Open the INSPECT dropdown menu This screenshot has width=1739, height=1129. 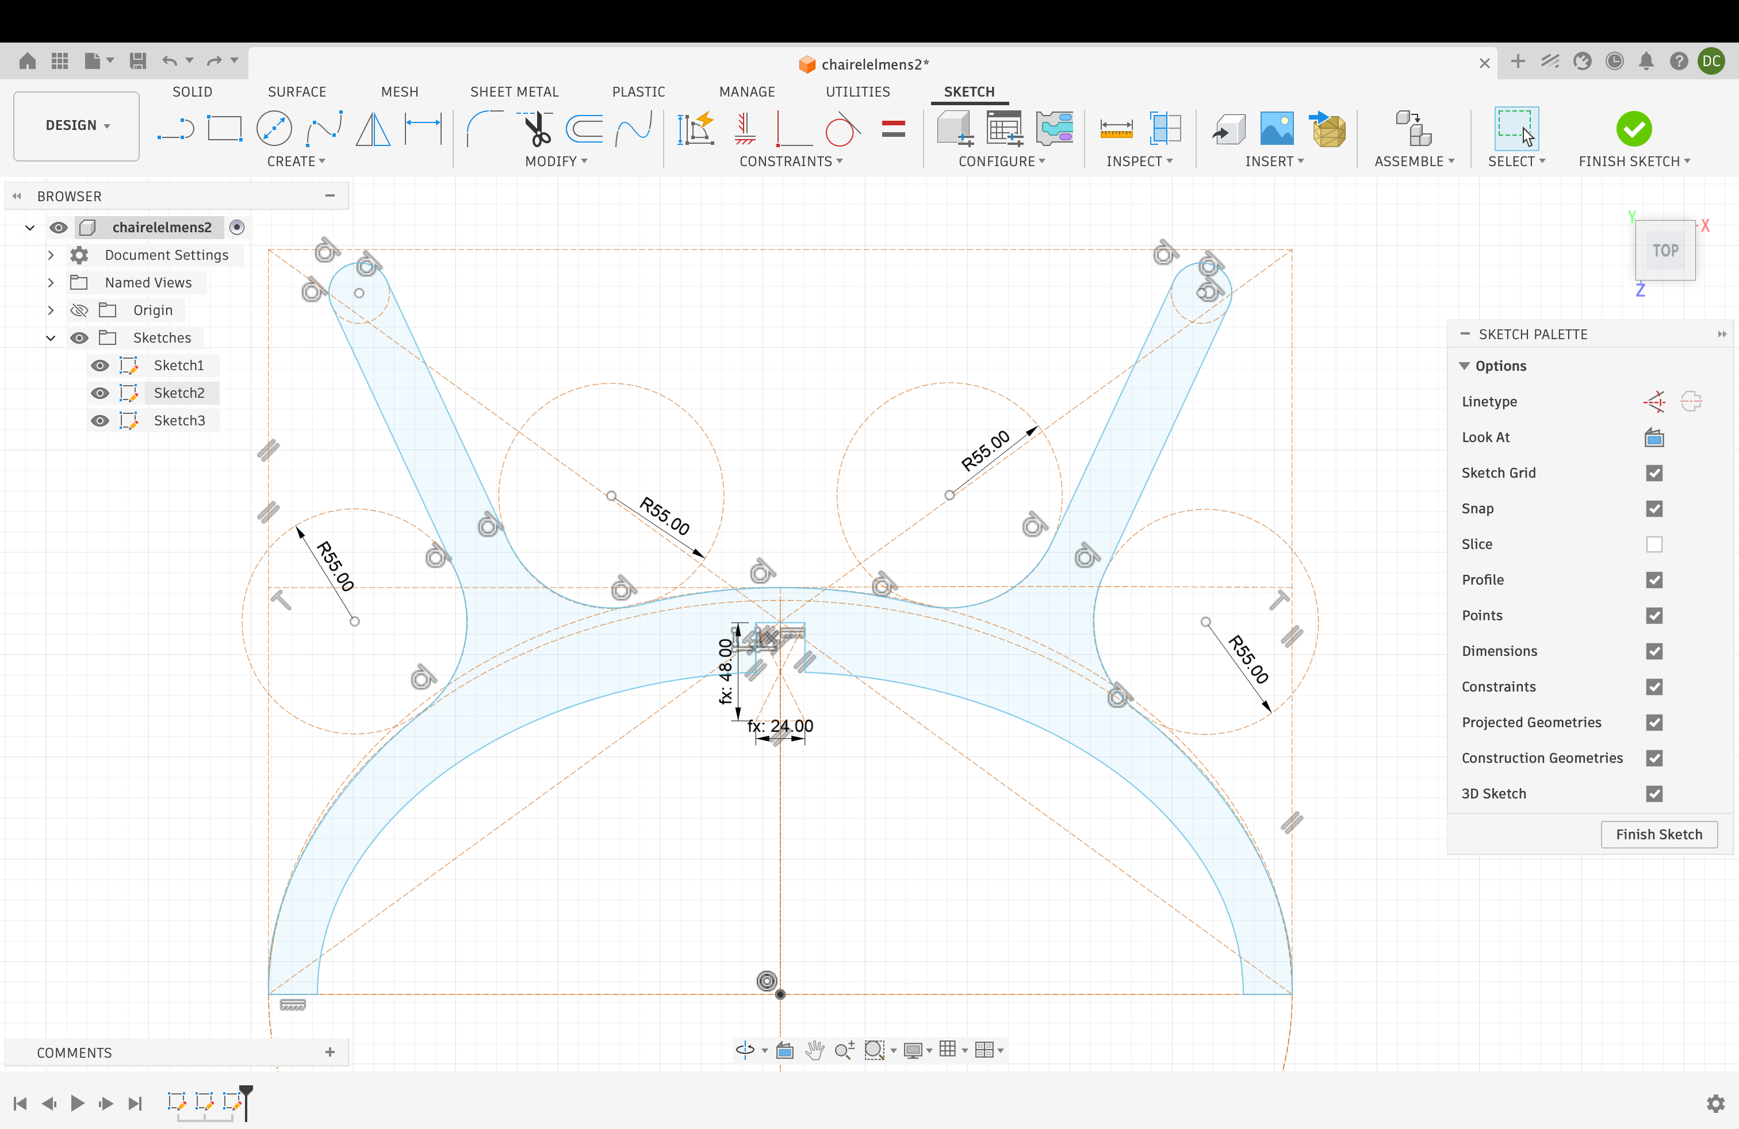coord(1139,162)
